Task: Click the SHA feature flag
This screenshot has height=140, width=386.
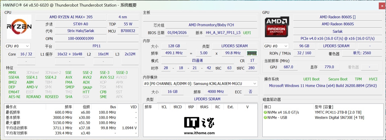Action: [x=69, y=97]
